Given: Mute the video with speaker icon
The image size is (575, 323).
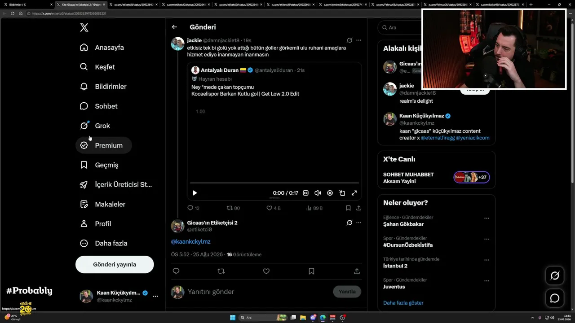Looking at the screenshot, I should [318, 193].
